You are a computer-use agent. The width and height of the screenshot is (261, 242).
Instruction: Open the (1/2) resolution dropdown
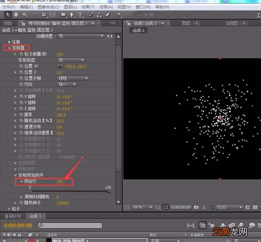pyautogui.click(x=229, y=207)
